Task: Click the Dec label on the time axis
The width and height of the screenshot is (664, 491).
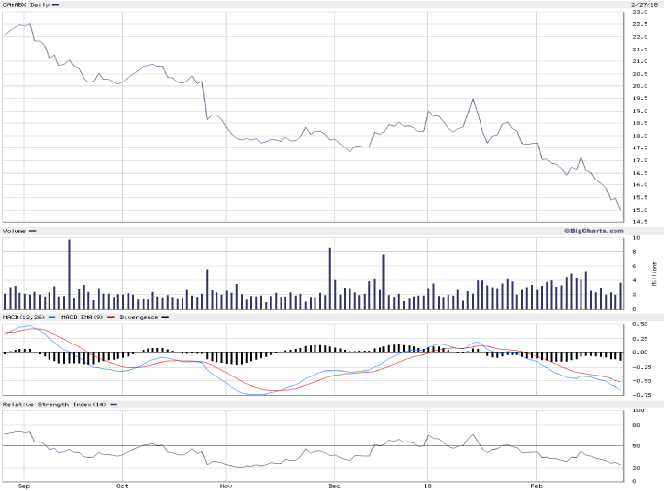Action: pyautogui.click(x=332, y=483)
